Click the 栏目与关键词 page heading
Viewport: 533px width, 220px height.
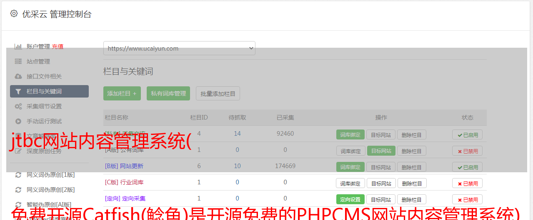(x=128, y=71)
